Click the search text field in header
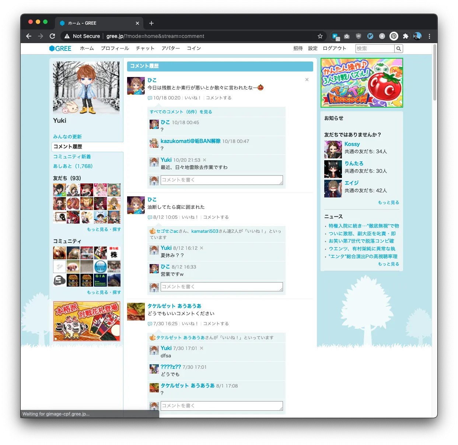 click(x=375, y=49)
